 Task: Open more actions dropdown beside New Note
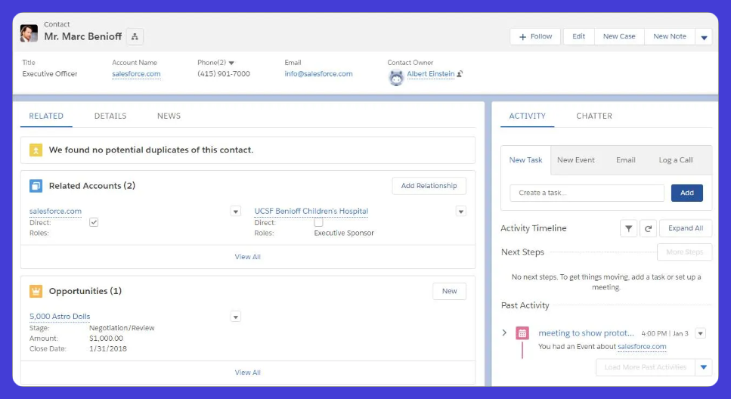[704, 37]
